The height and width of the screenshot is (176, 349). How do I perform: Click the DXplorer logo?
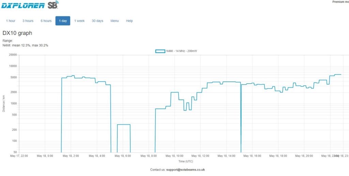pyautogui.click(x=23, y=5)
